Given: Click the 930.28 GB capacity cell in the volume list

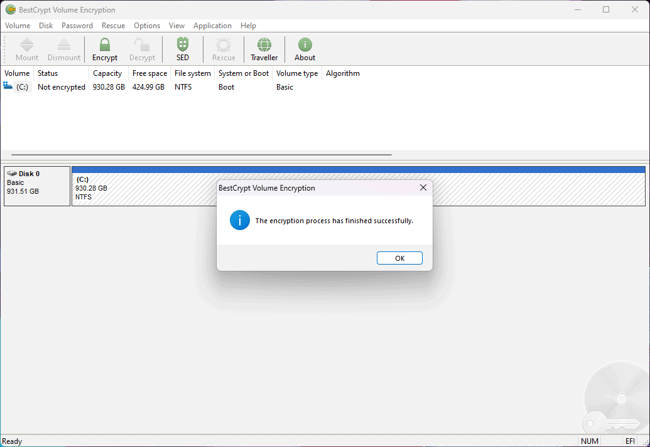Looking at the screenshot, I should (x=109, y=87).
